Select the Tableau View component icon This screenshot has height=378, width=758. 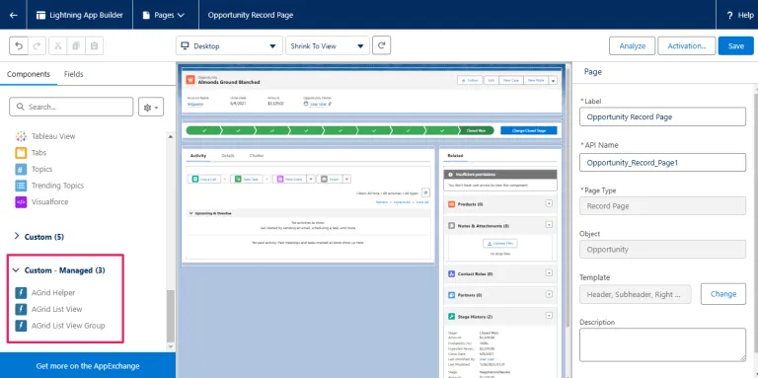(x=21, y=136)
